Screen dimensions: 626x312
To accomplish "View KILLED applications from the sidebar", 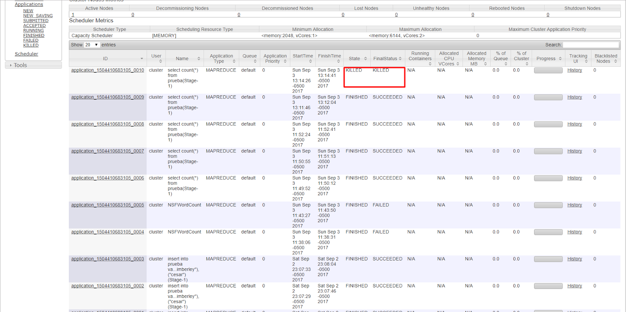I will pyautogui.click(x=31, y=45).
